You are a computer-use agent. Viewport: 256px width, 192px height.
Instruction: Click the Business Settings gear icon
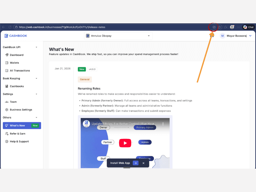[x=7, y=110]
